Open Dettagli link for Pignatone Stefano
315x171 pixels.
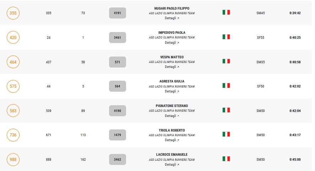click(172, 116)
